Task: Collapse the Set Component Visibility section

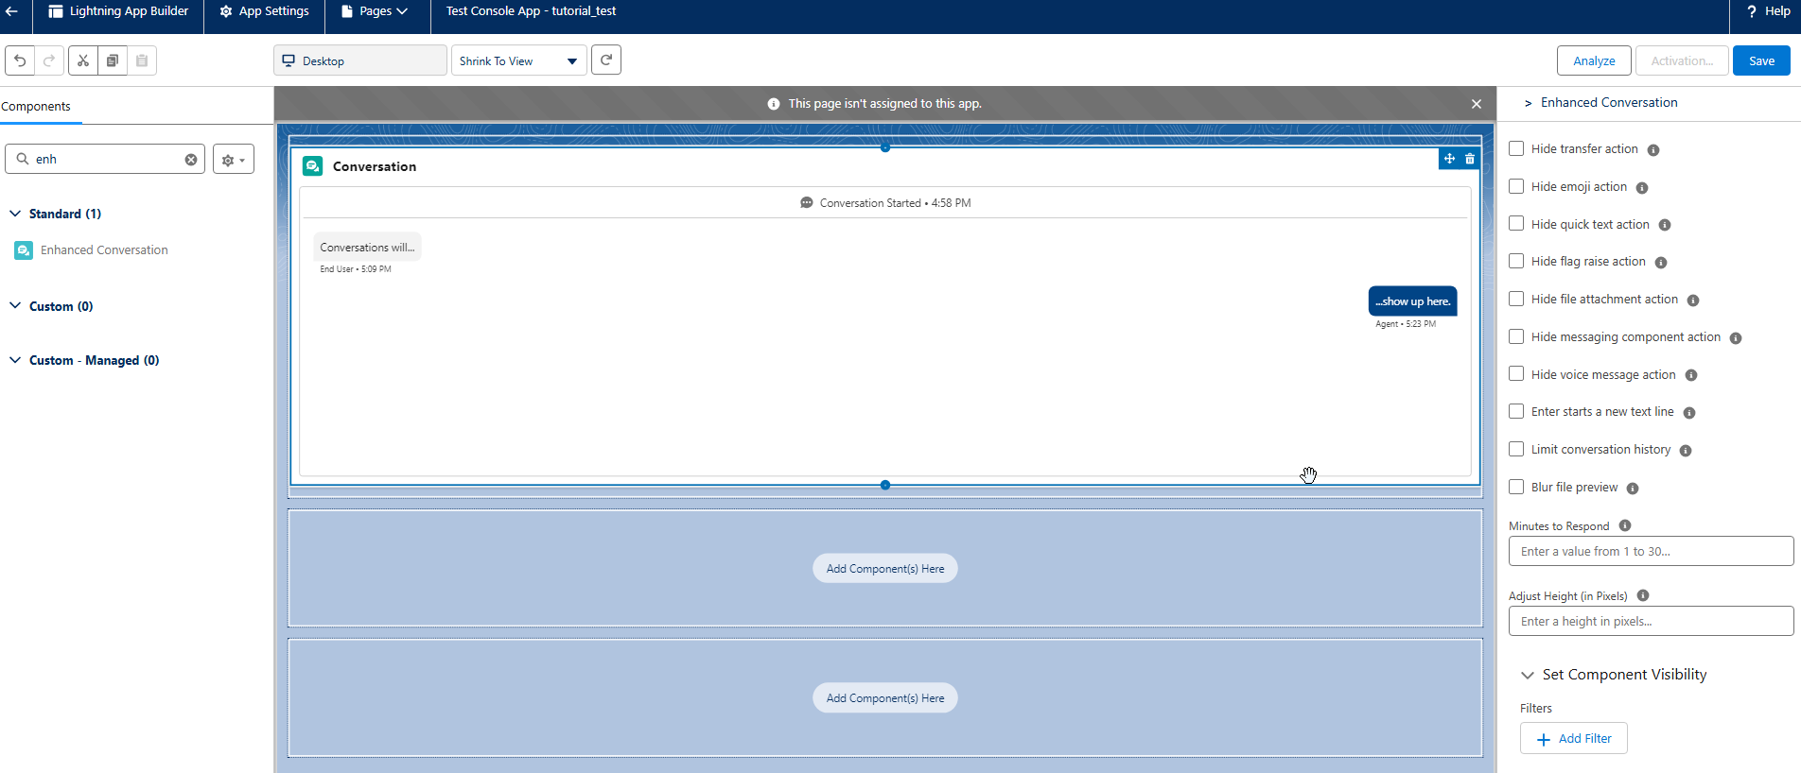Action: point(1528,675)
